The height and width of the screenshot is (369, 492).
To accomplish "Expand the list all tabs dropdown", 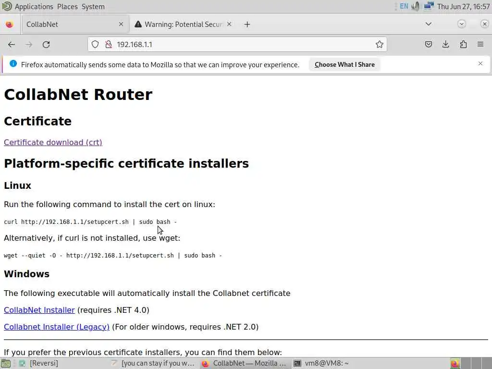I will (428, 24).
